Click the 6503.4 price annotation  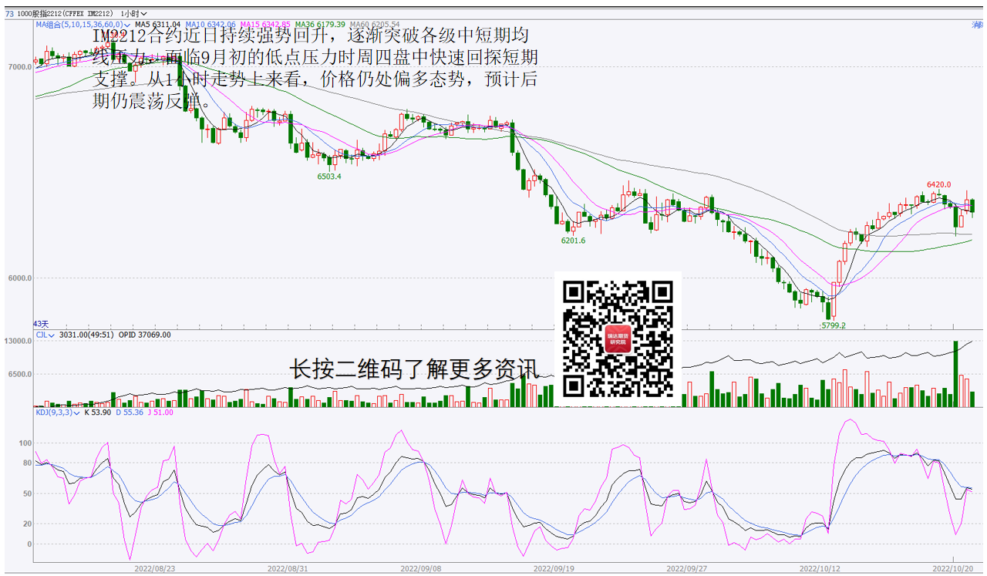click(328, 177)
